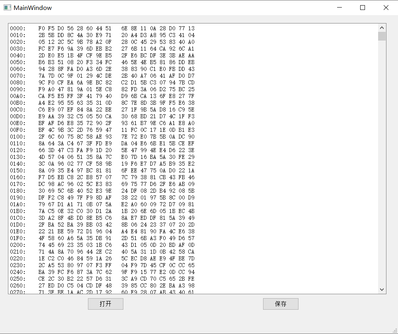Click the address label 01A0:

click(18, 204)
